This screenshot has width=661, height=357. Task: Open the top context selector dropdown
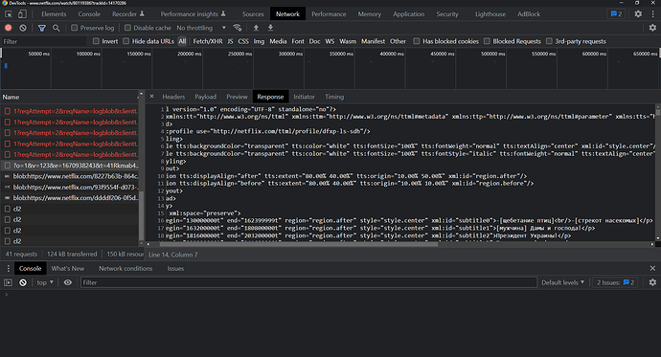(45, 282)
